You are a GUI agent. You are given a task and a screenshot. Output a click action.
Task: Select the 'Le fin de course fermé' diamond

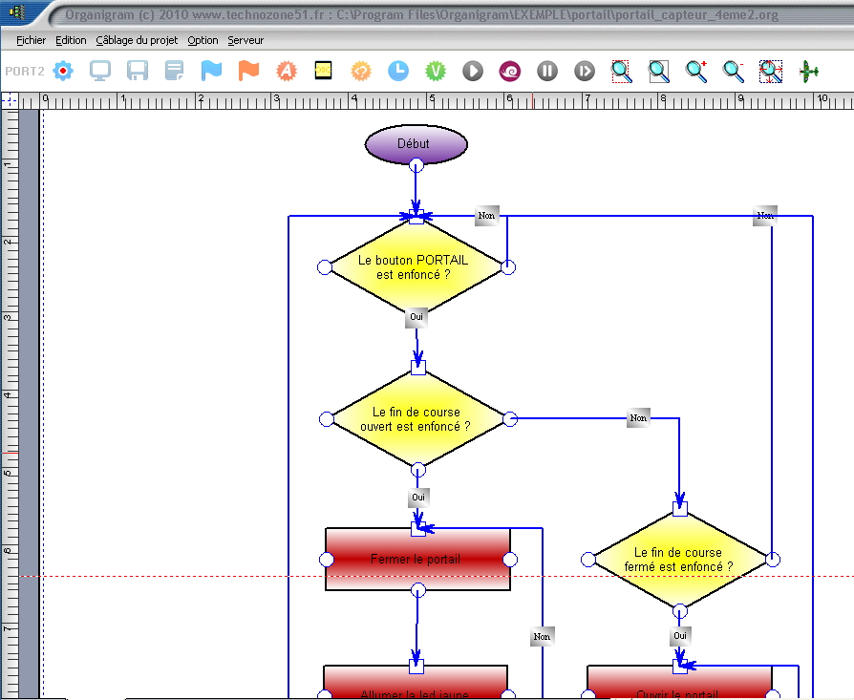679,560
